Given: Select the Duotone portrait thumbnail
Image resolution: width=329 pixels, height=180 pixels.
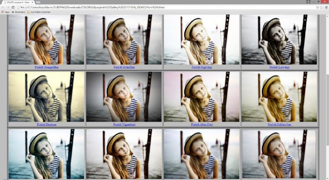Looking at the screenshot, I should point(46,96).
